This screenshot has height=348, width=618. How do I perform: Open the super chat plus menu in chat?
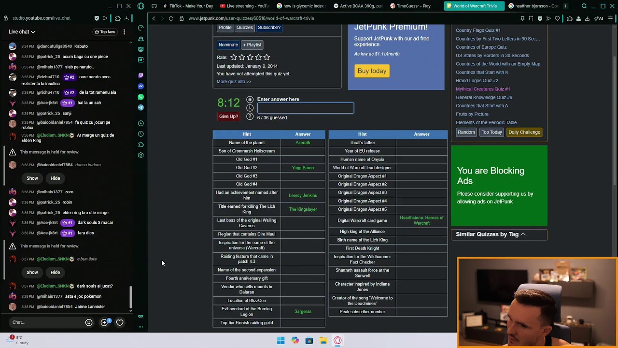coord(104,322)
